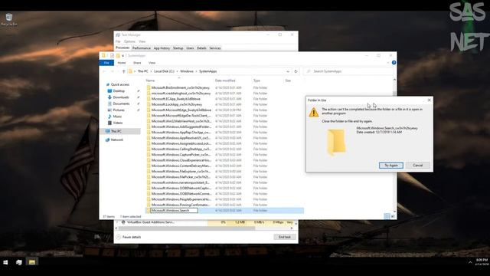Click File Explorer taskbar icon
The width and height of the screenshot is (490, 276).
coord(32,262)
